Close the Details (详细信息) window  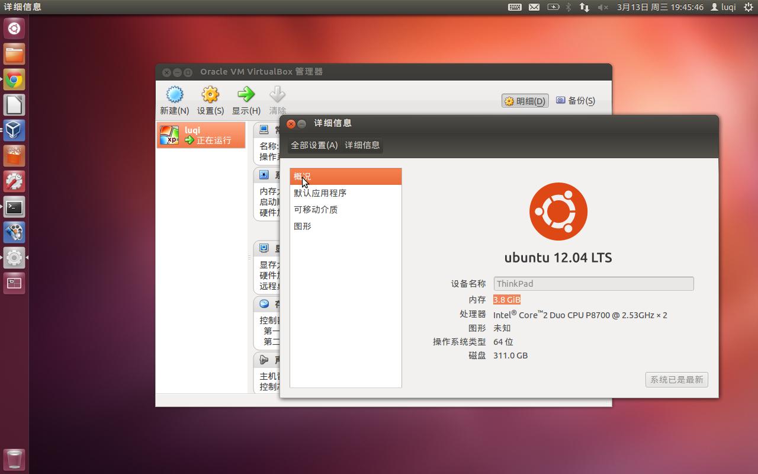[291, 124]
